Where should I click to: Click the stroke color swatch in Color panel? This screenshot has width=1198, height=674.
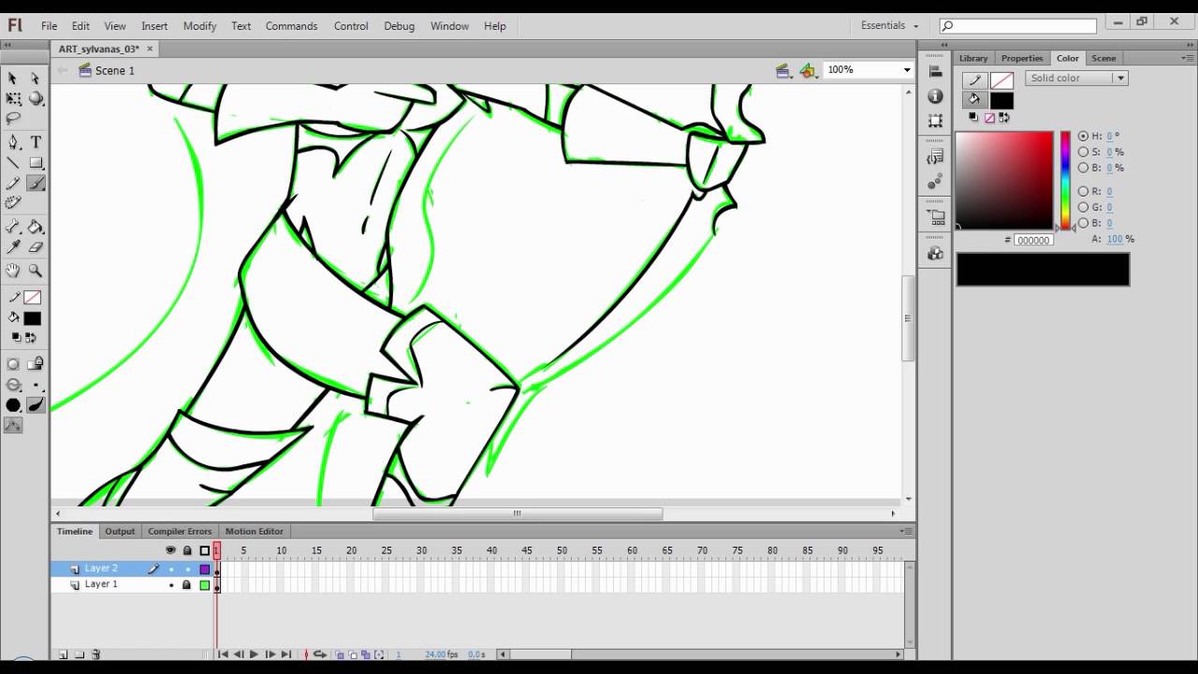pyautogui.click(x=1001, y=81)
